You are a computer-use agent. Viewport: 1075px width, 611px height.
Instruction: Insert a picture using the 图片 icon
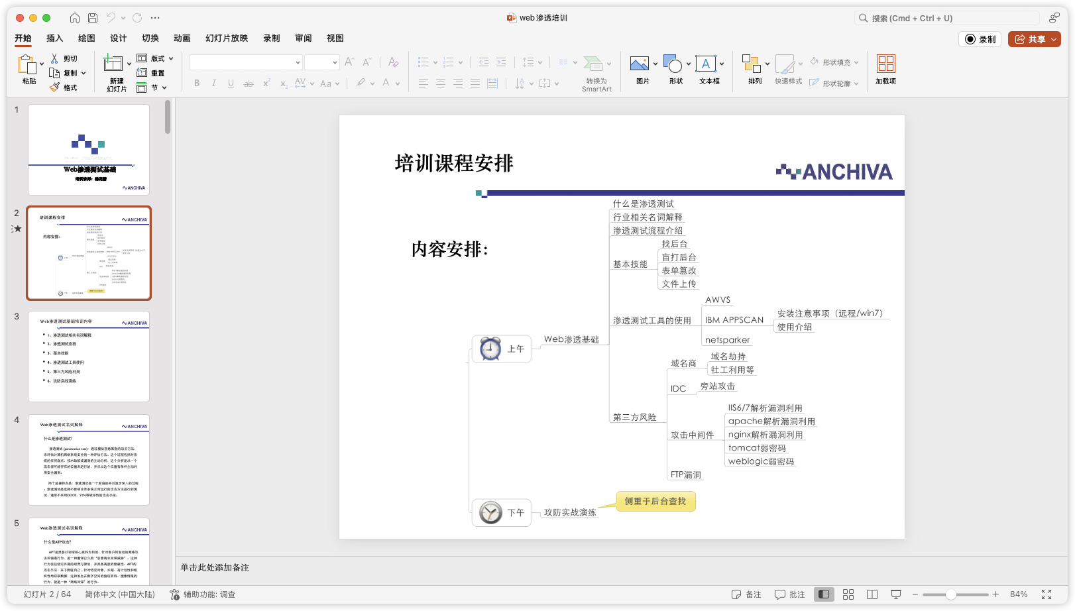[x=640, y=64]
